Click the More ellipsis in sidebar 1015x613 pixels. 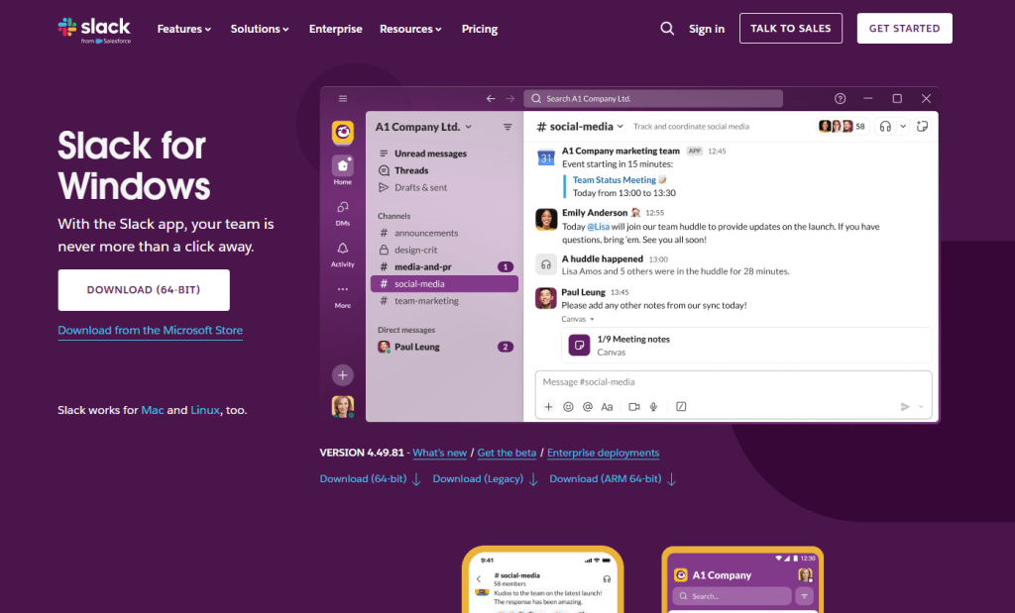pyautogui.click(x=343, y=296)
